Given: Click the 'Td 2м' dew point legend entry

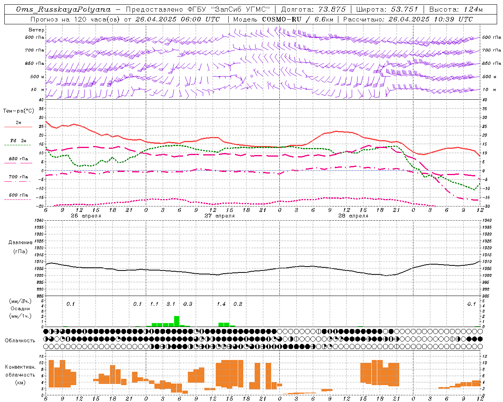Looking at the screenshot, I should (x=18, y=141).
